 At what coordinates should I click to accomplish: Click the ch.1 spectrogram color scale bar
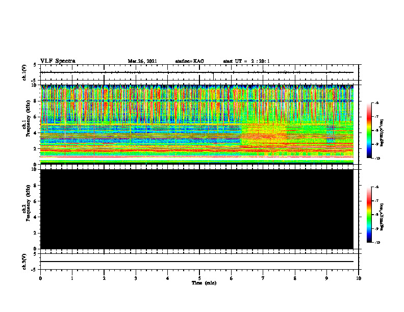(369, 131)
